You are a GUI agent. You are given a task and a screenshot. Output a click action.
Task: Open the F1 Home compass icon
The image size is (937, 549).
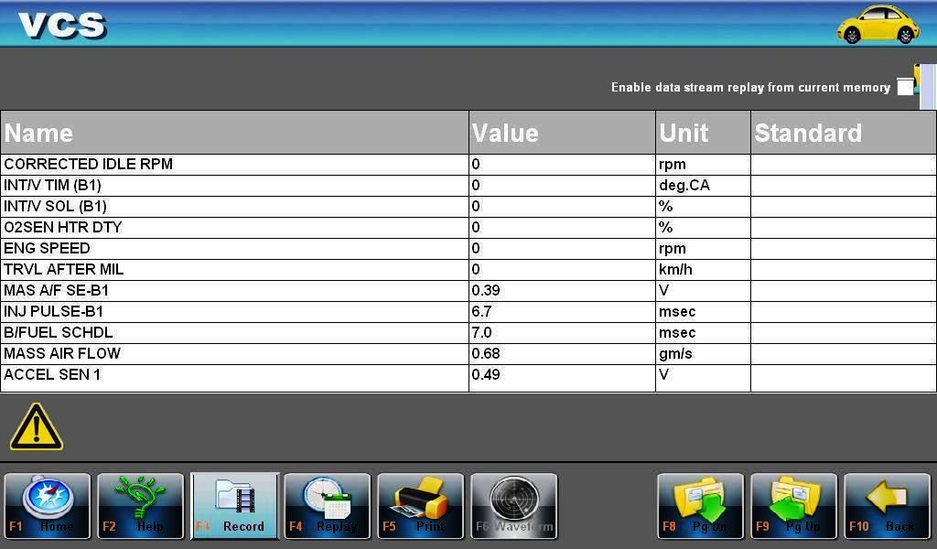click(48, 506)
